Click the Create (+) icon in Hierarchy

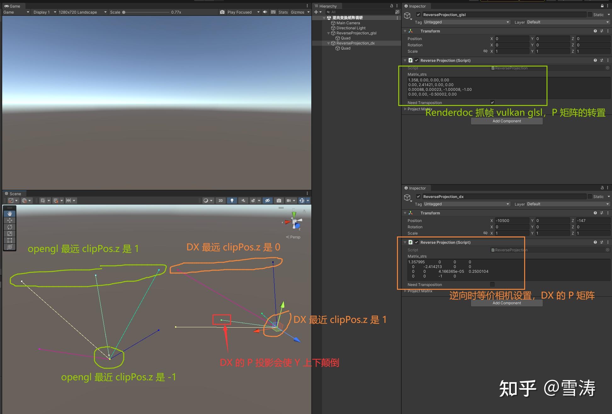pos(316,12)
